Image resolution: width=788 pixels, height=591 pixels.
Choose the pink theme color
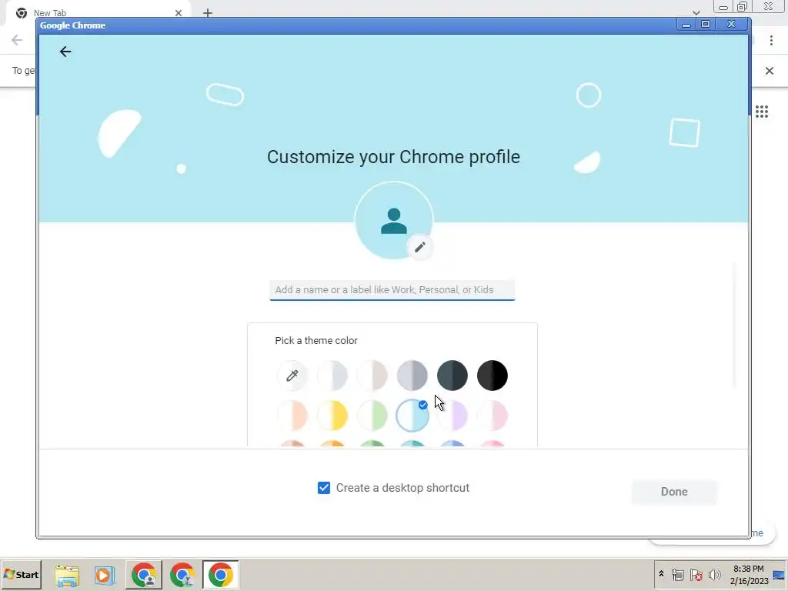492,416
